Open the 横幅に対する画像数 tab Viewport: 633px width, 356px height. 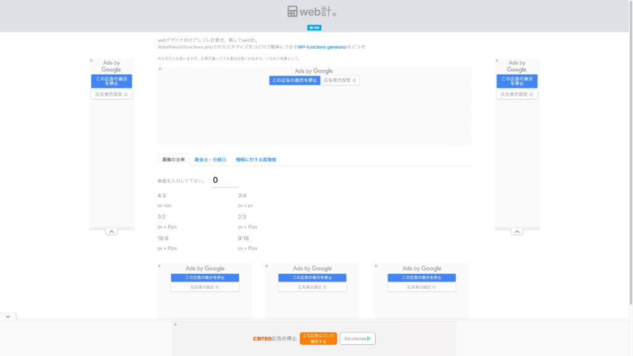click(x=256, y=160)
